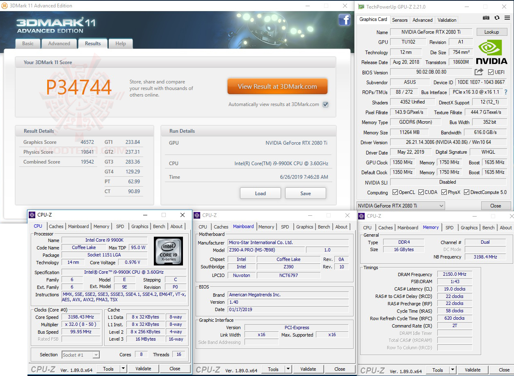Click the DRAM Frequency value field
514x376 pixels.
coord(454,274)
